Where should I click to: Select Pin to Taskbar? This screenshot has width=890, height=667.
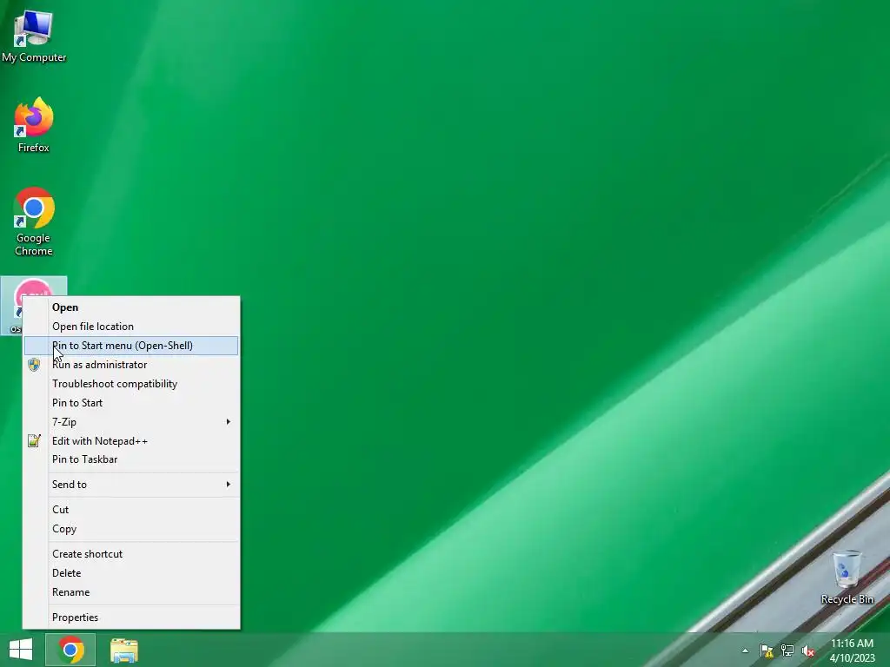[x=131, y=459]
